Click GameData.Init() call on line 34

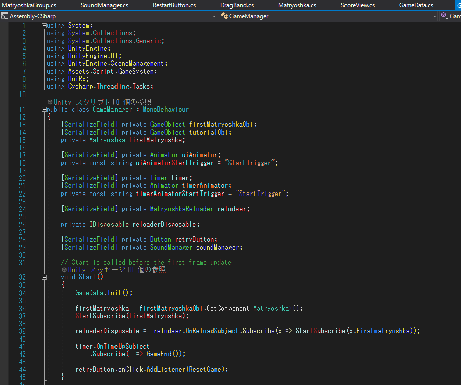(x=102, y=293)
